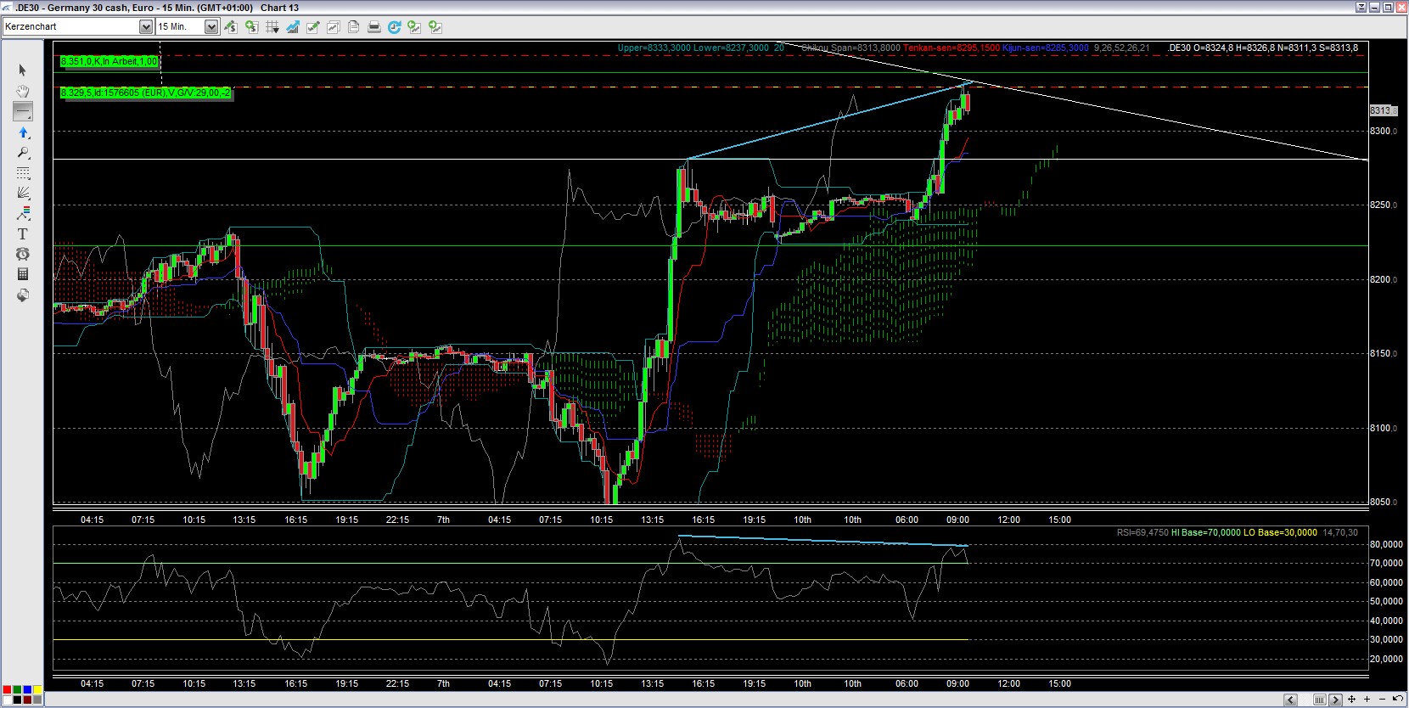This screenshot has width=1409, height=708.
Task: Select the Fibonacci fan drawing tool
Action: click(23, 194)
